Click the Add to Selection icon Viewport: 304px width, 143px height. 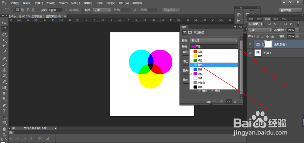(x=23, y=10)
